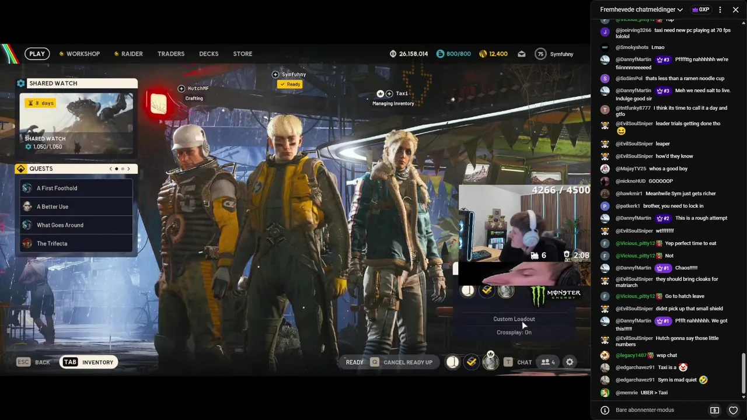The height and width of the screenshot is (420, 747).
Task: Click the plus icon beside HutchMF
Action: (x=181, y=89)
